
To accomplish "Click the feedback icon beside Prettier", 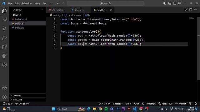I will click(x=190, y=104).
